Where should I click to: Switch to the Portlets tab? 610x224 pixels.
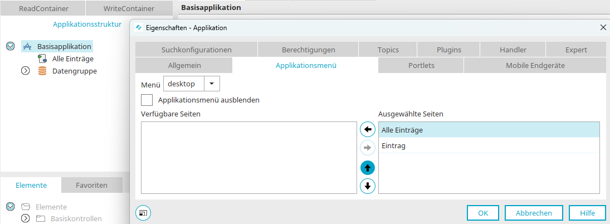coord(421,65)
